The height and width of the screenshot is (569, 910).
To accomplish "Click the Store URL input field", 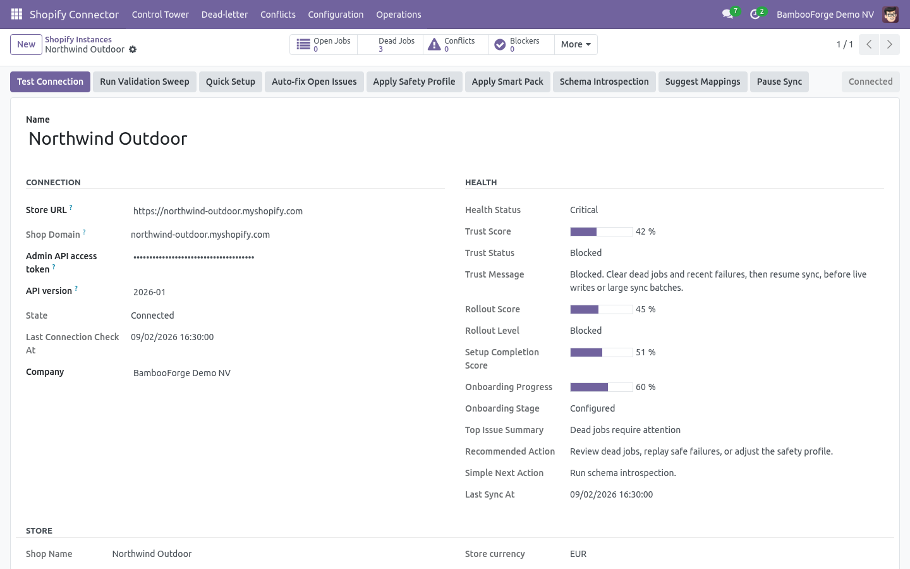I will coord(288,211).
